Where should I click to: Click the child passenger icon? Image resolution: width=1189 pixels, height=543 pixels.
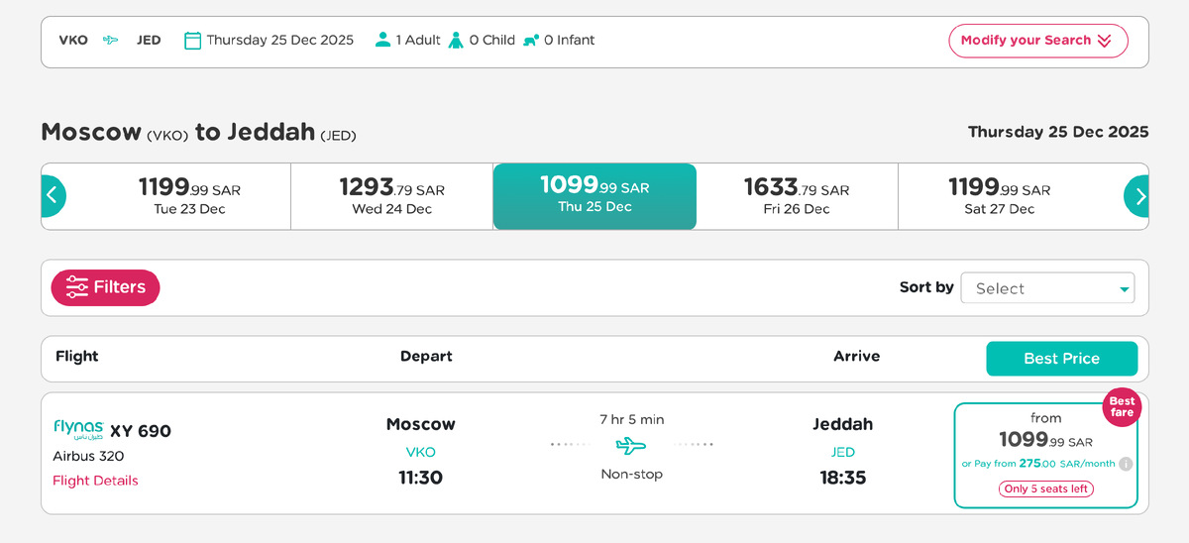click(x=456, y=41)
